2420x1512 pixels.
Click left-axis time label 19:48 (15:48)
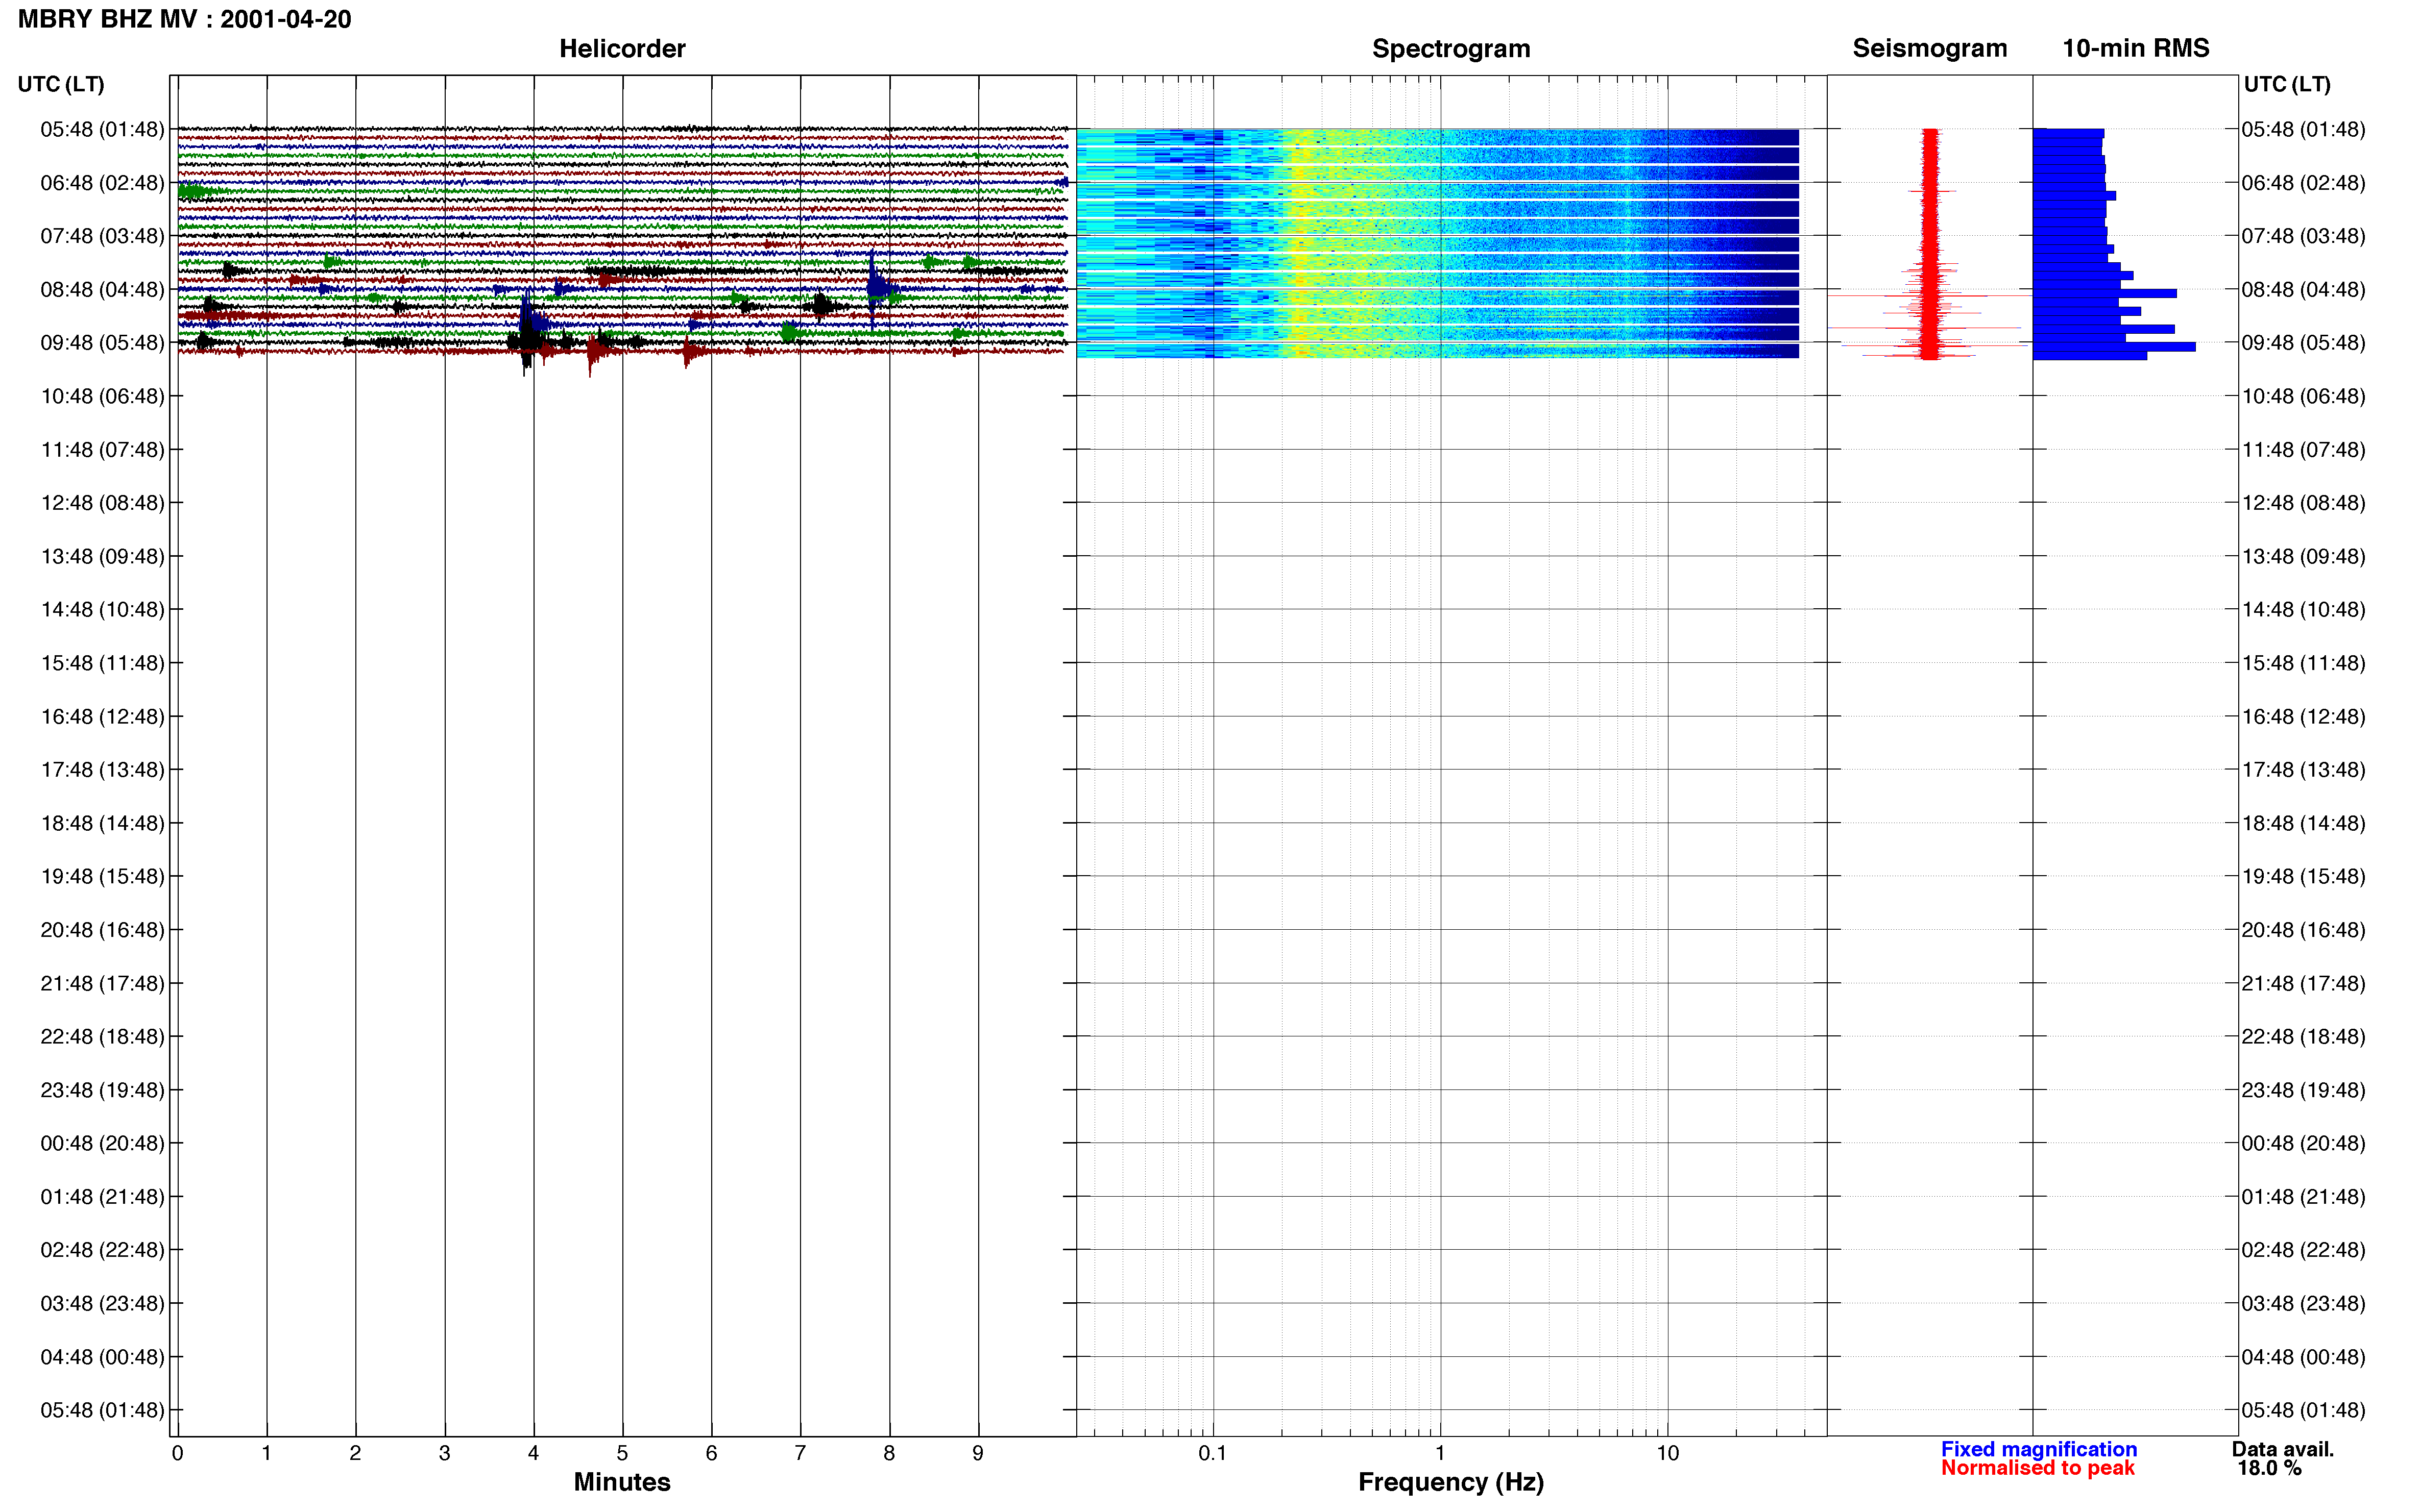point(102,876)
